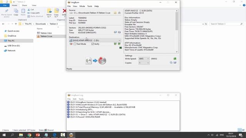Click the Copy button in Explorer Clipboard group
The image size is (246, 138).
coord(16,12)
